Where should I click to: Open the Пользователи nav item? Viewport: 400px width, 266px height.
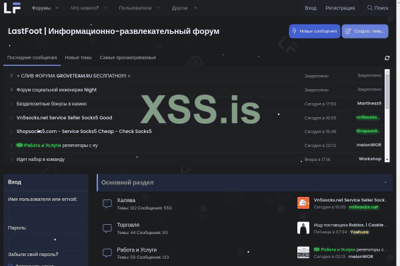[x=135, y=8]
